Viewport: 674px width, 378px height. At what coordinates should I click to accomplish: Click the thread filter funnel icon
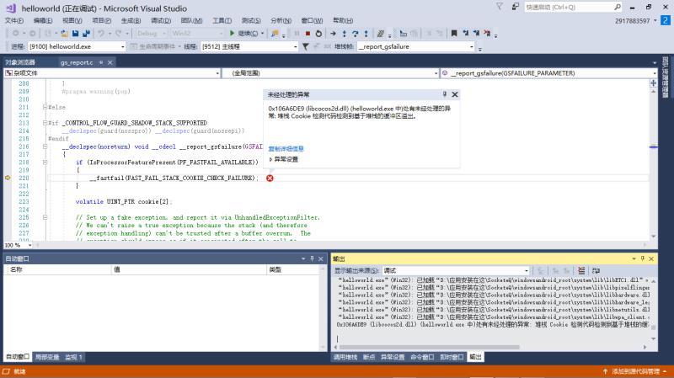305,46
